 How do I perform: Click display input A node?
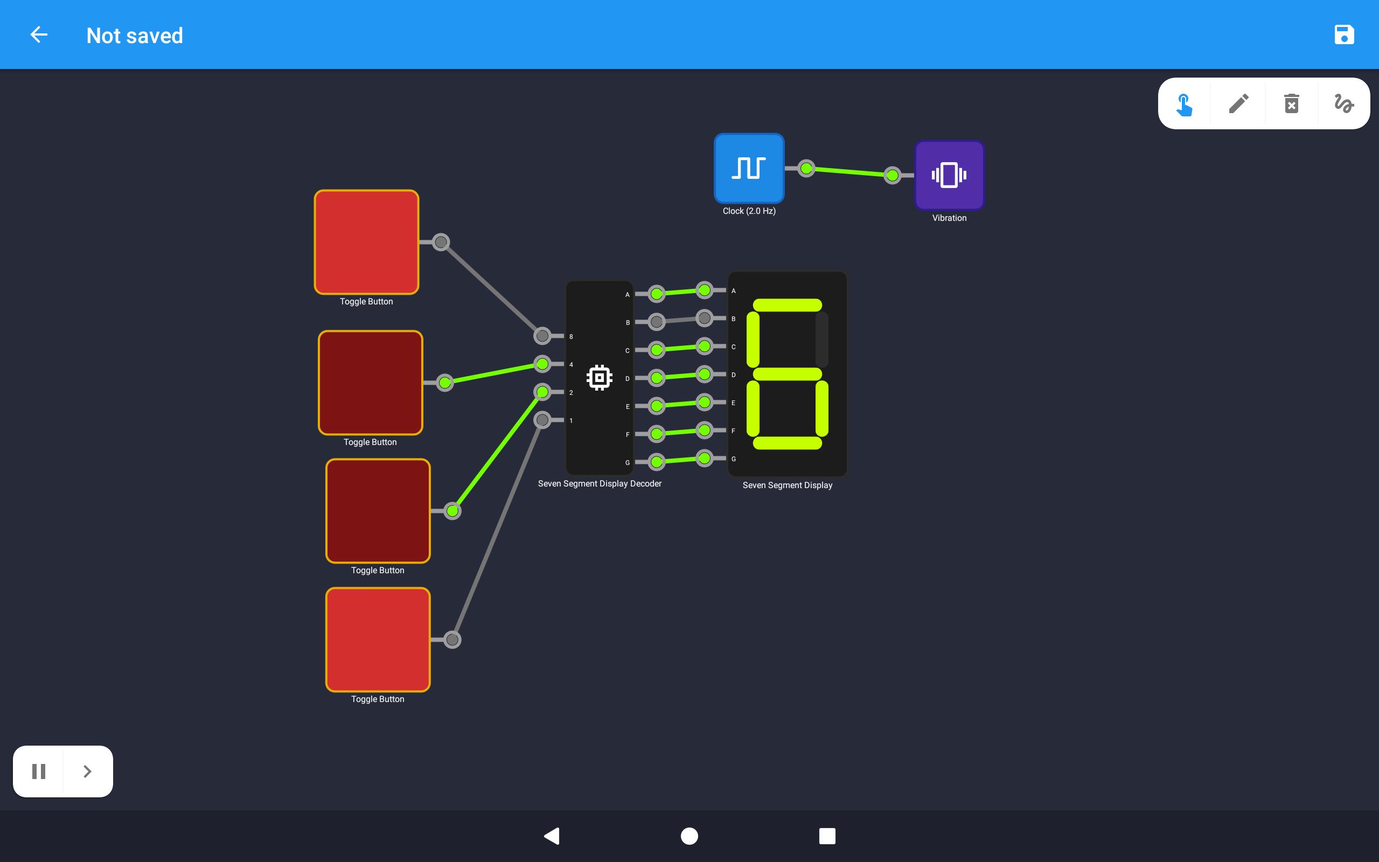click(x=705, y=290)
